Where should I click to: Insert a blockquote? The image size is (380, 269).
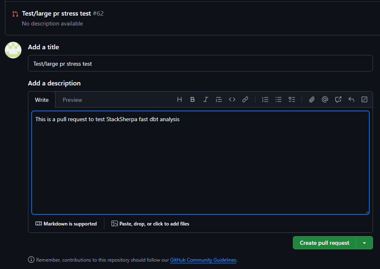(219, 99)
